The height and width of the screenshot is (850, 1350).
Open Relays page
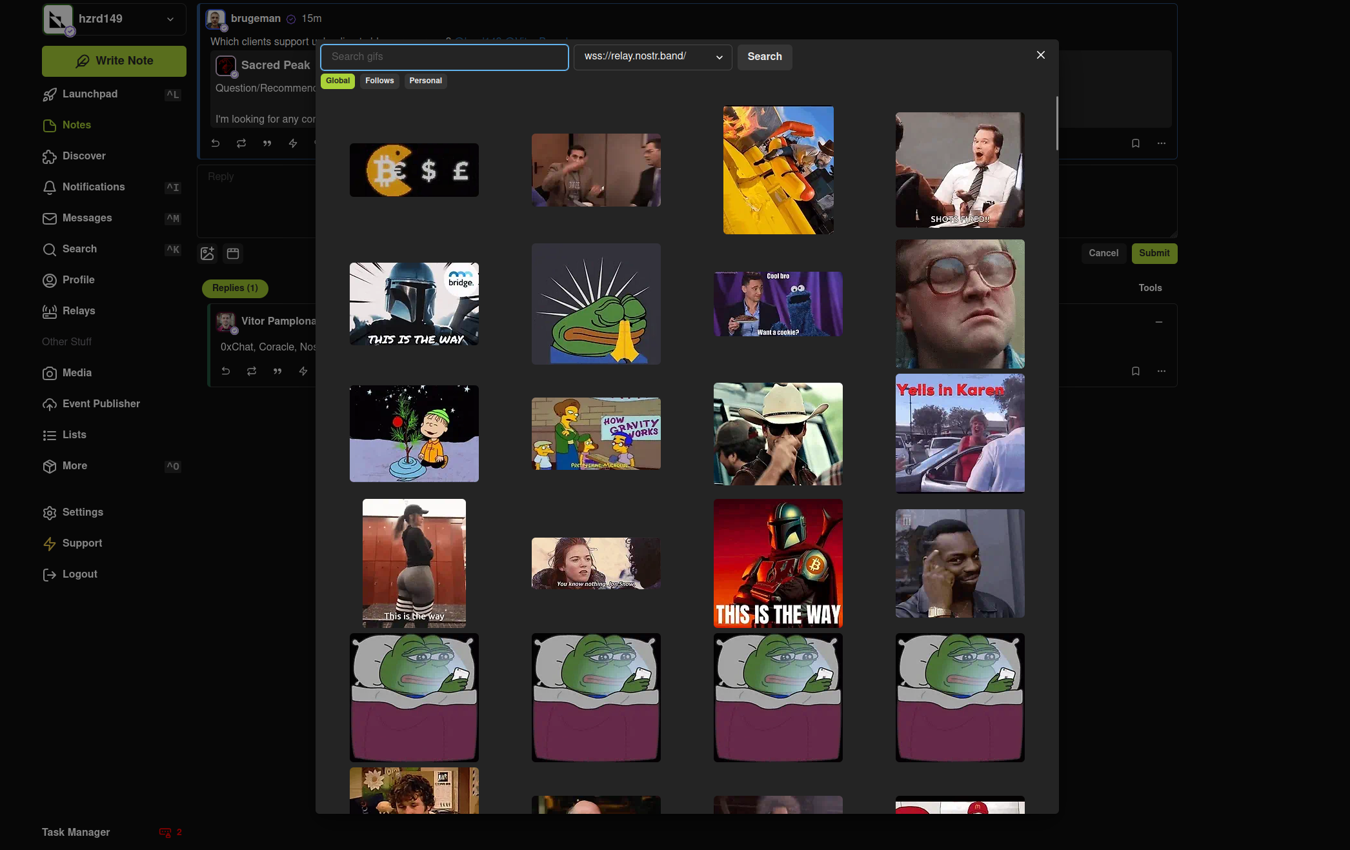[112, 311]
